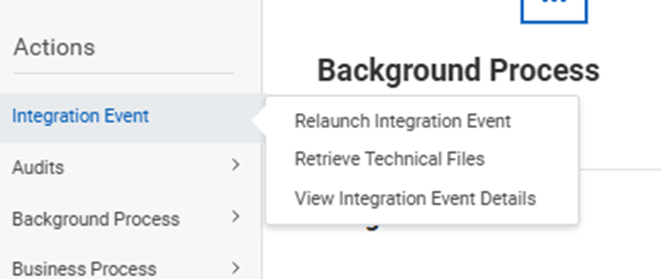Viewport: 661px width, 279px height.
Task: Click the divider line under Actions
Action: [x=123, y=73]
